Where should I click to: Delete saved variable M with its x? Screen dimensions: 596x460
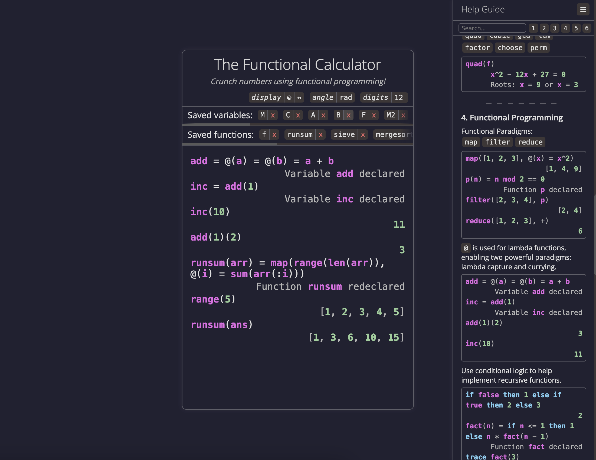coord(273,115)
